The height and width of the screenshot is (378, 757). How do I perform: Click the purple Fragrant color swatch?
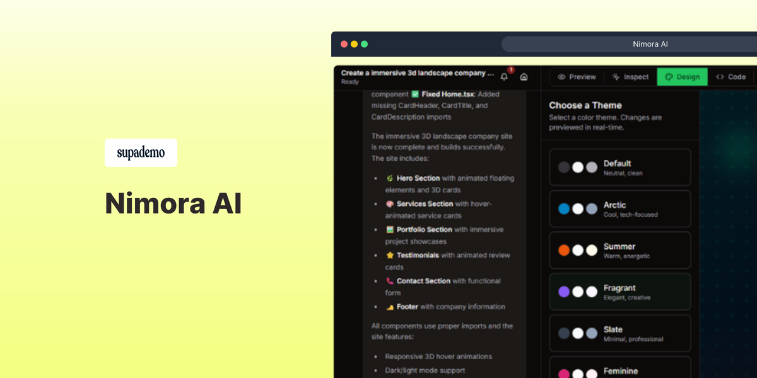point(564,292)
